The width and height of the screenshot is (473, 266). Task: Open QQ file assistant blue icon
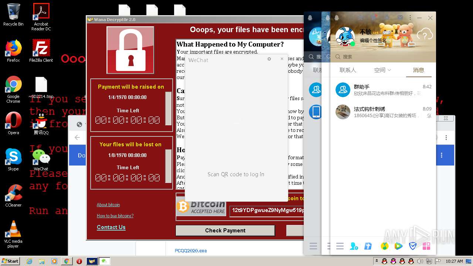tap(368, 246)
